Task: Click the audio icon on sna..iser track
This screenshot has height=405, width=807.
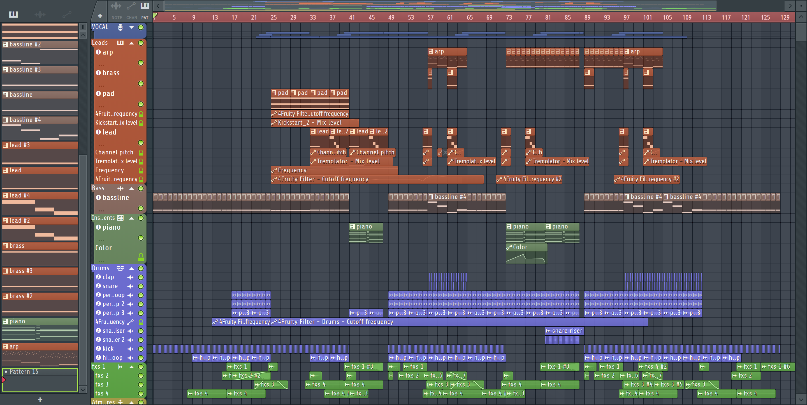Action: tap(130, 331)
